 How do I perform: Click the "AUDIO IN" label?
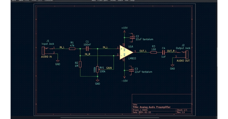coord(46,57)
